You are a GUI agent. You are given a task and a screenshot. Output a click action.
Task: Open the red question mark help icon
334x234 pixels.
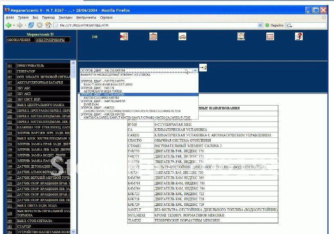(299, 36)
